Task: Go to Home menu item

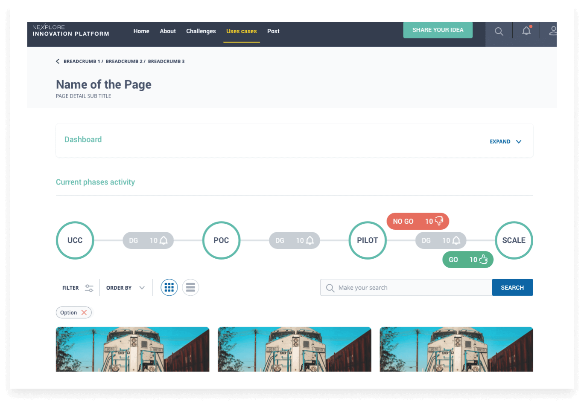Action: 141,31
